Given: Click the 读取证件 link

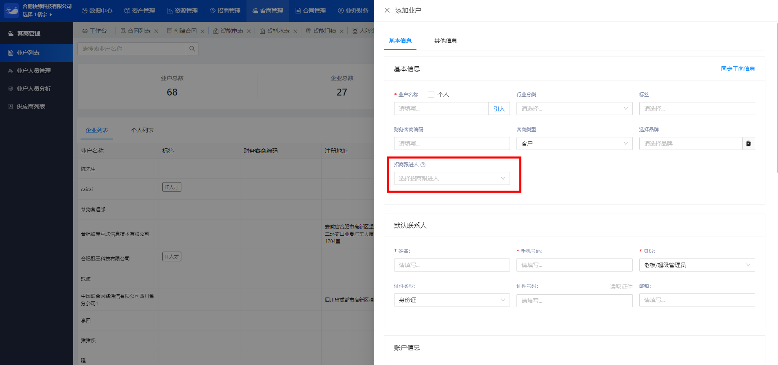Looking at the screenshot, I should (621, 287).
